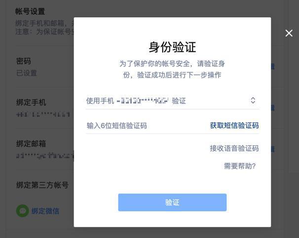Click 获取短信验证码 to get SMS code

pos(234,126)
